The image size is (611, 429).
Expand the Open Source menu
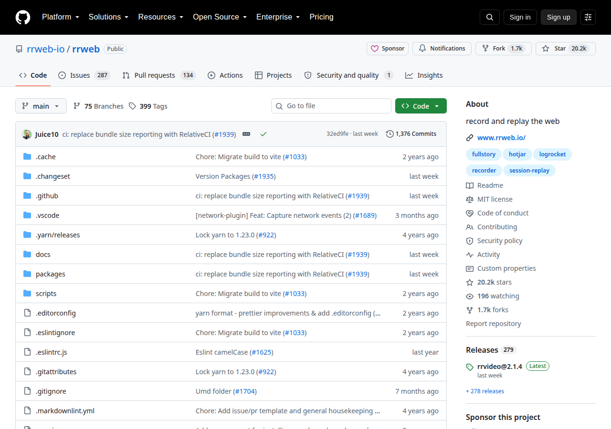coord(220,17)
